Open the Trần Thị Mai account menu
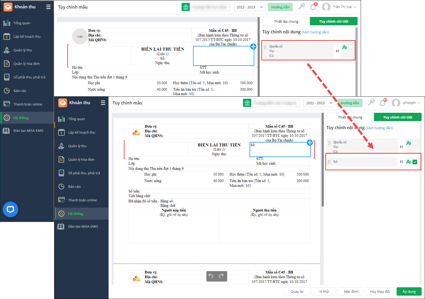The height and width of the screenshot is (299, 425). point(339,7)
